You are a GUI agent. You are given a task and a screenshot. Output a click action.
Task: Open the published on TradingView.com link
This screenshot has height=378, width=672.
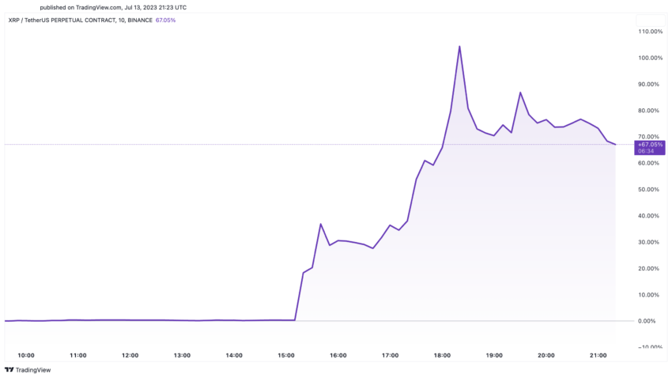point(113,7)
